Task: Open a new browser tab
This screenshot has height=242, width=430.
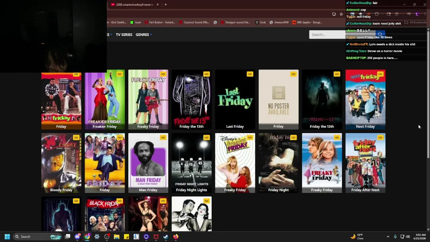Action: coord(166,5)
